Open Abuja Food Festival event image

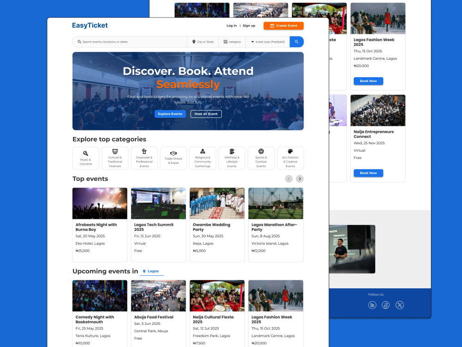(158, 296)
